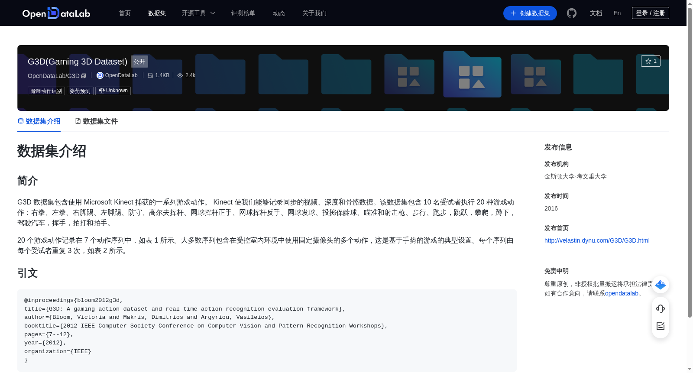Viewport: 693px width, 373px height.
Task: Open the headset customer support icon
Action: click(661, 309)
